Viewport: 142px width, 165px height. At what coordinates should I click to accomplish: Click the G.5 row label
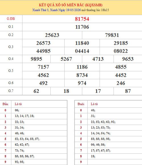pos(11,71)
